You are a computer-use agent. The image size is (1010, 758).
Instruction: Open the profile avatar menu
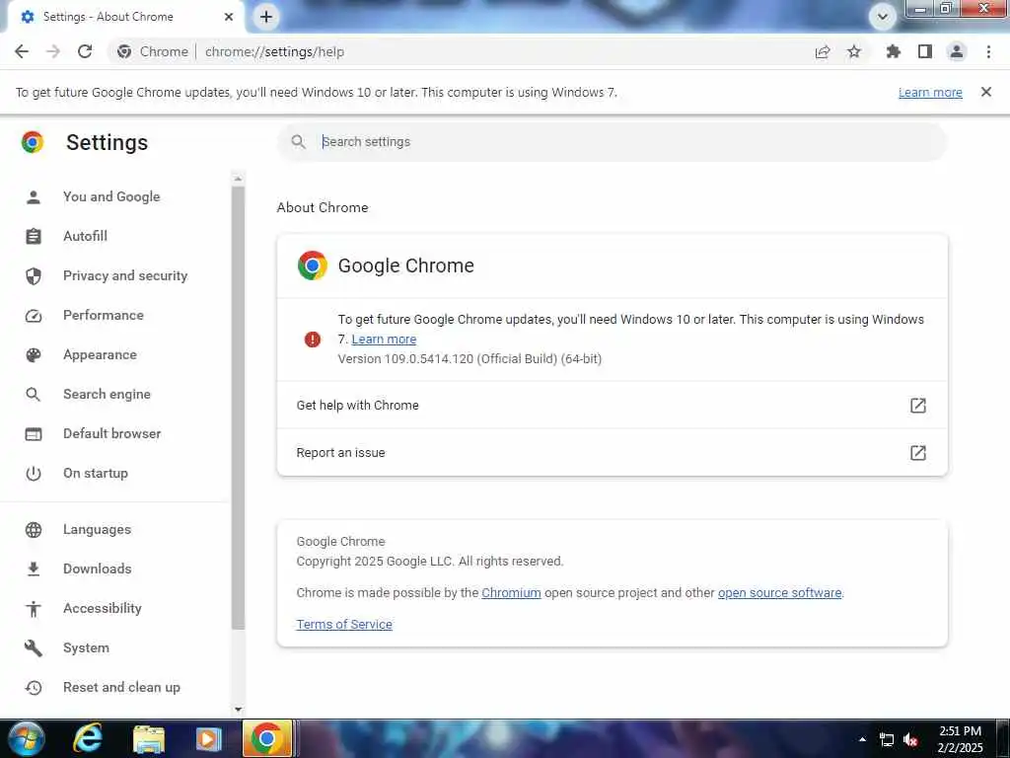click(957, 51)
